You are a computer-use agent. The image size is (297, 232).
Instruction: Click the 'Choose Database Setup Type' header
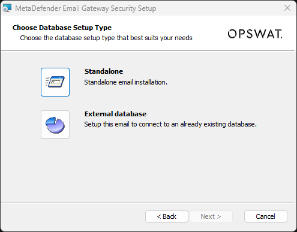[x=62, y=28]
